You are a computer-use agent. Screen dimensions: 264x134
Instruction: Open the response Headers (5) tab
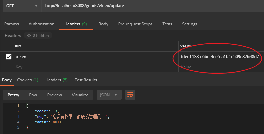point(56,80)
